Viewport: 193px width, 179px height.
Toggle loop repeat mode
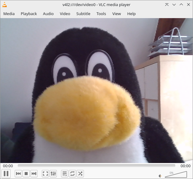72,174
